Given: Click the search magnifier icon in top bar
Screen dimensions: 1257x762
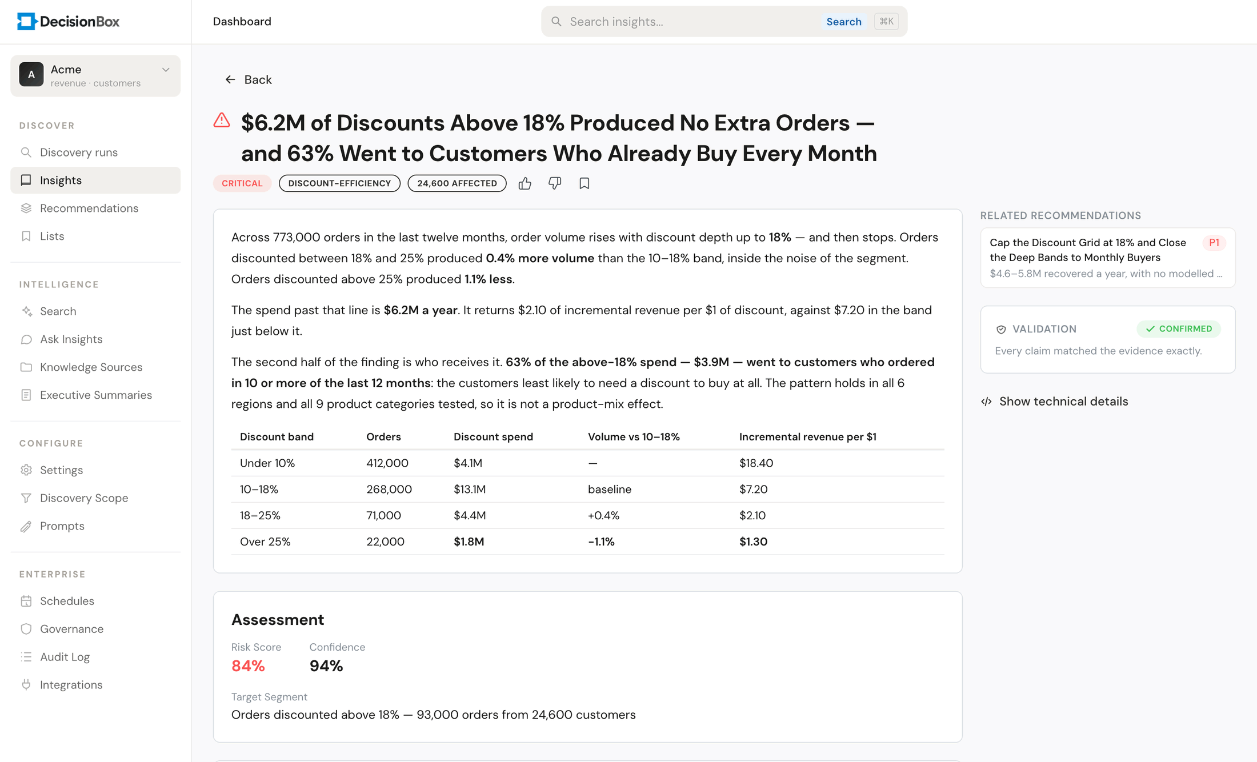Looking at the screenshot, I should tap(556, 22).
